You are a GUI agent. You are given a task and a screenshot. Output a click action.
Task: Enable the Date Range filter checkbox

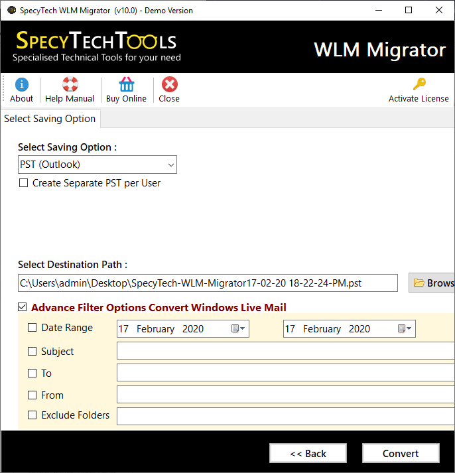tap(32, 328)
